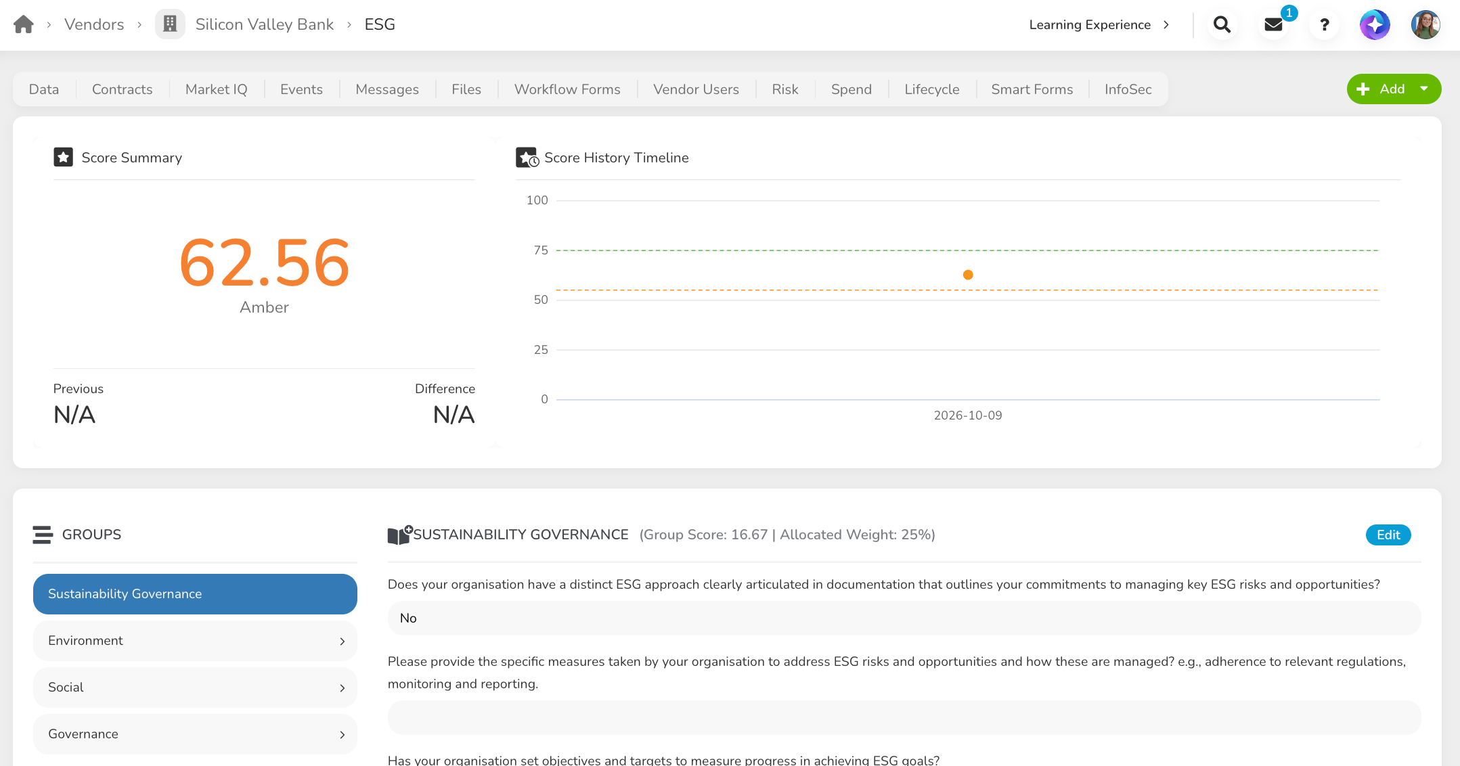This screenshot has height=766, width=1460.
Task: Switch to the Risk tab
Action: (785, 89)
